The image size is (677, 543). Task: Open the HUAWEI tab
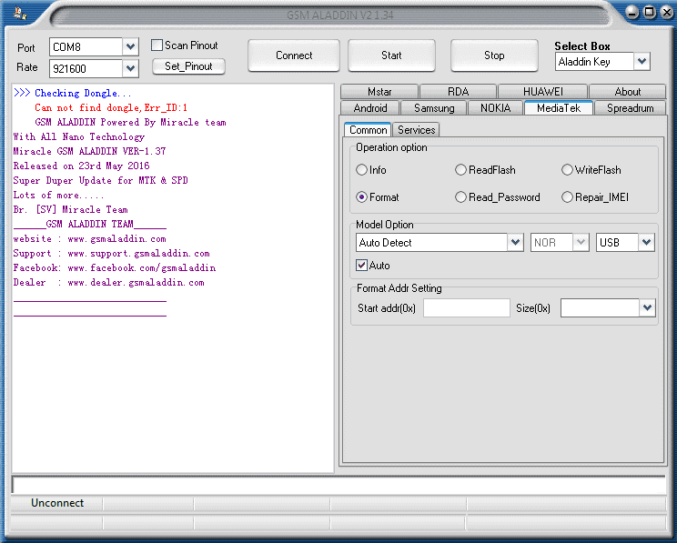(542, 92)
